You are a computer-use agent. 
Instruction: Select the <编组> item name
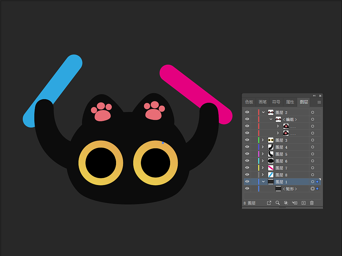290,120
